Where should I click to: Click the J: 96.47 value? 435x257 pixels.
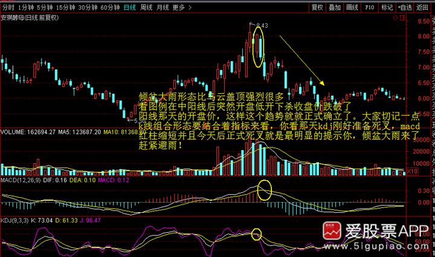tap(90, 221)
